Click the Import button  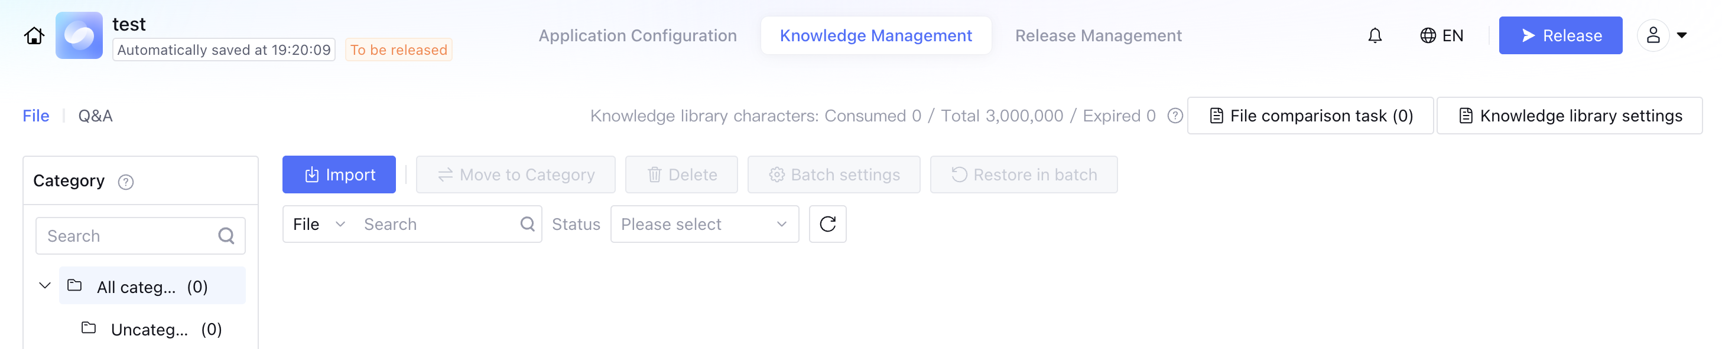[339, 175]
